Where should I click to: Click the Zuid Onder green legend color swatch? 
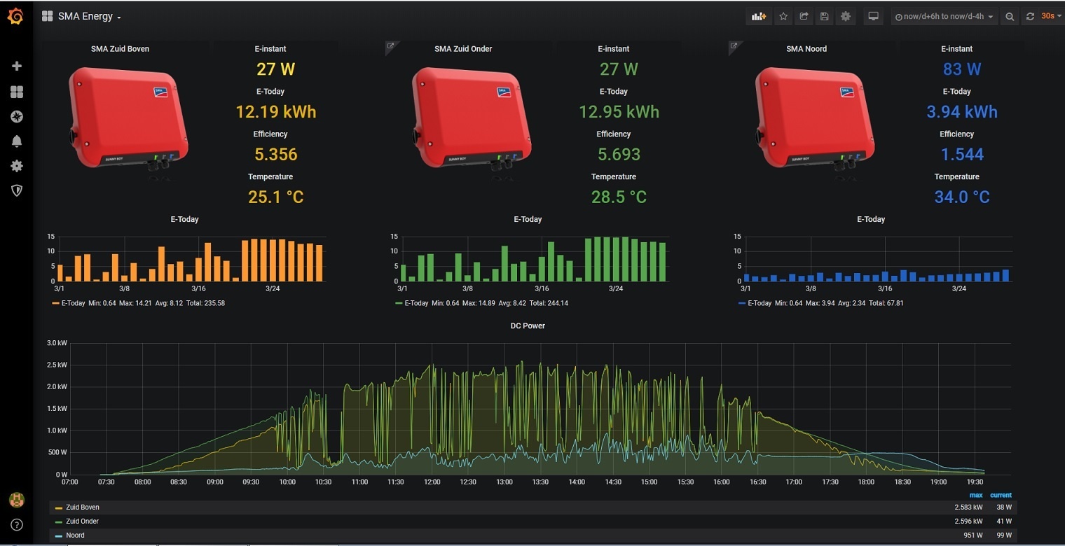coord(59,521)
